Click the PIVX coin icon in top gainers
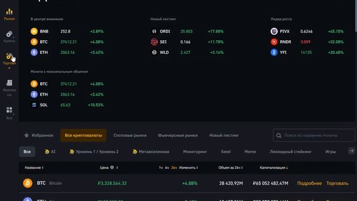Image resolution: width=357 pixels, height=201 pixels. (x=274, y=31)
